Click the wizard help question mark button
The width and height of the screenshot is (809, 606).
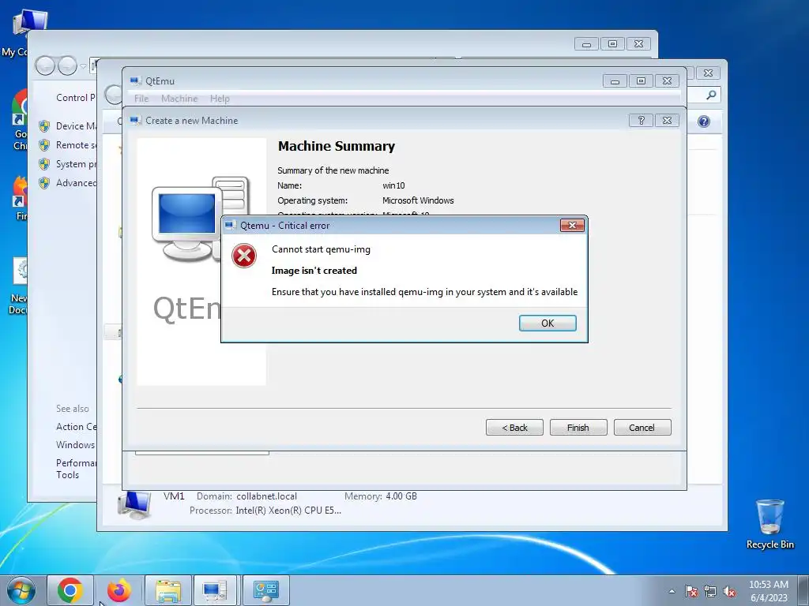[x=641, y=120]
